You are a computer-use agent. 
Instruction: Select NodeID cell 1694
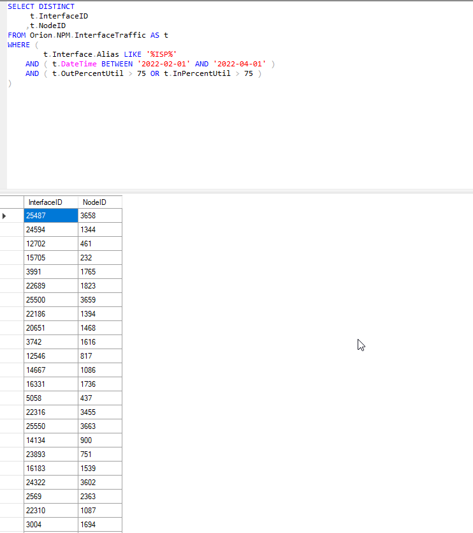100,525
